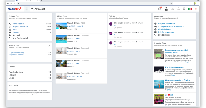Start Chat privata con specialista
The width and height of the screenshot is (206, 108).
tap(171, 26)
